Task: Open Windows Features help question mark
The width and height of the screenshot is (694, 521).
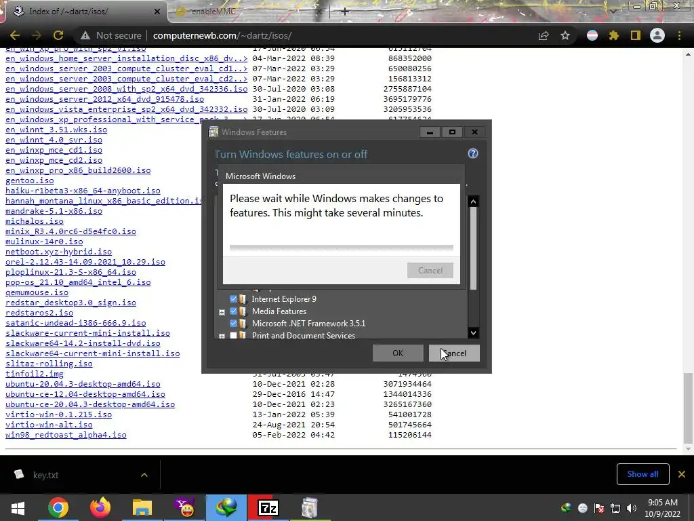Action: (472, 153)
